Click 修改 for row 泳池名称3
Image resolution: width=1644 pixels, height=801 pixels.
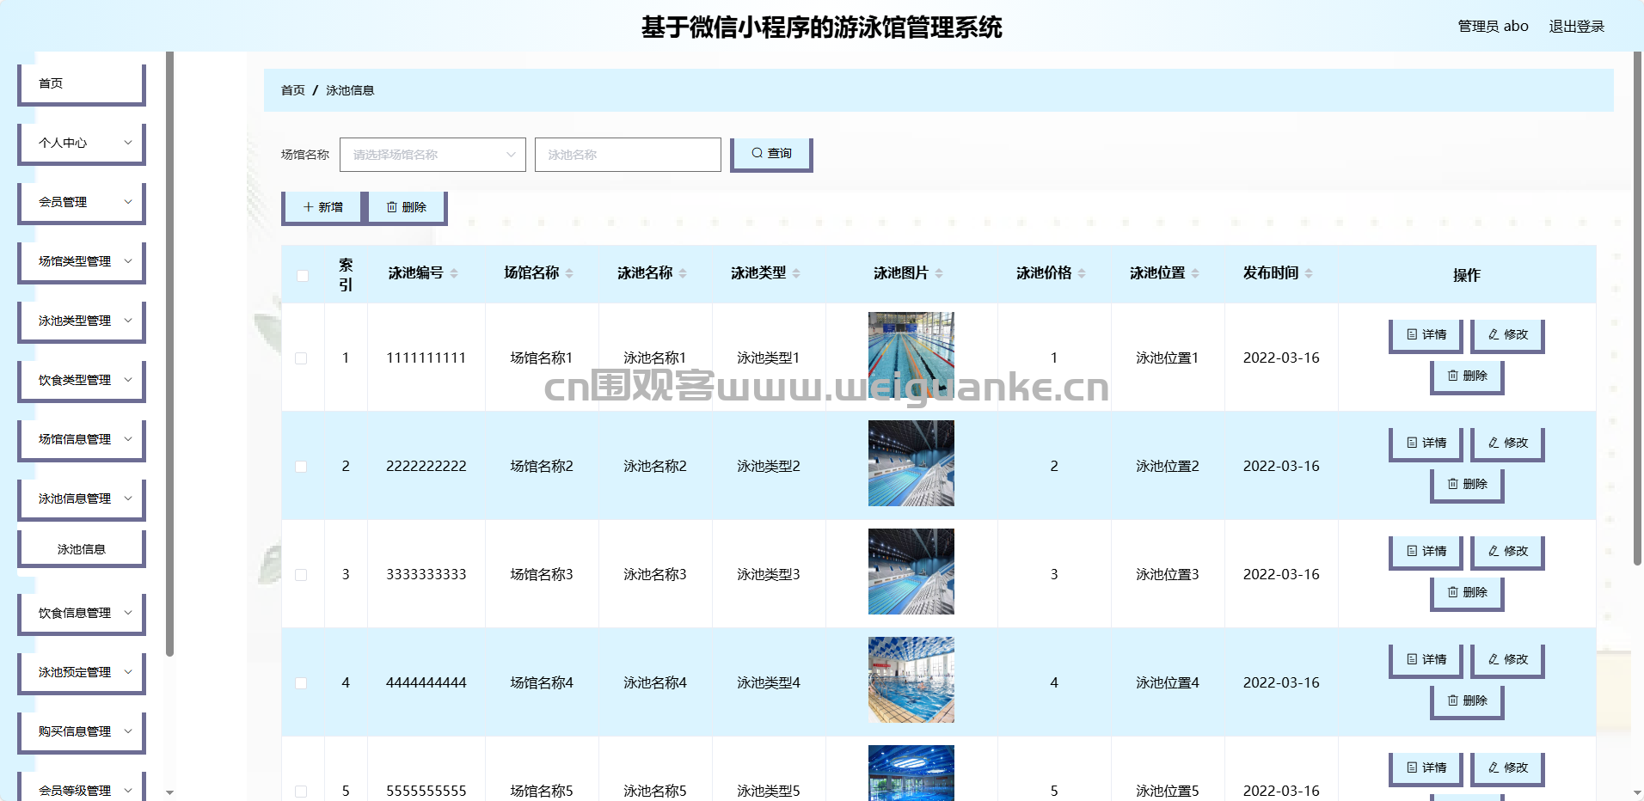pyautogui.click(x=1507, y=552)
